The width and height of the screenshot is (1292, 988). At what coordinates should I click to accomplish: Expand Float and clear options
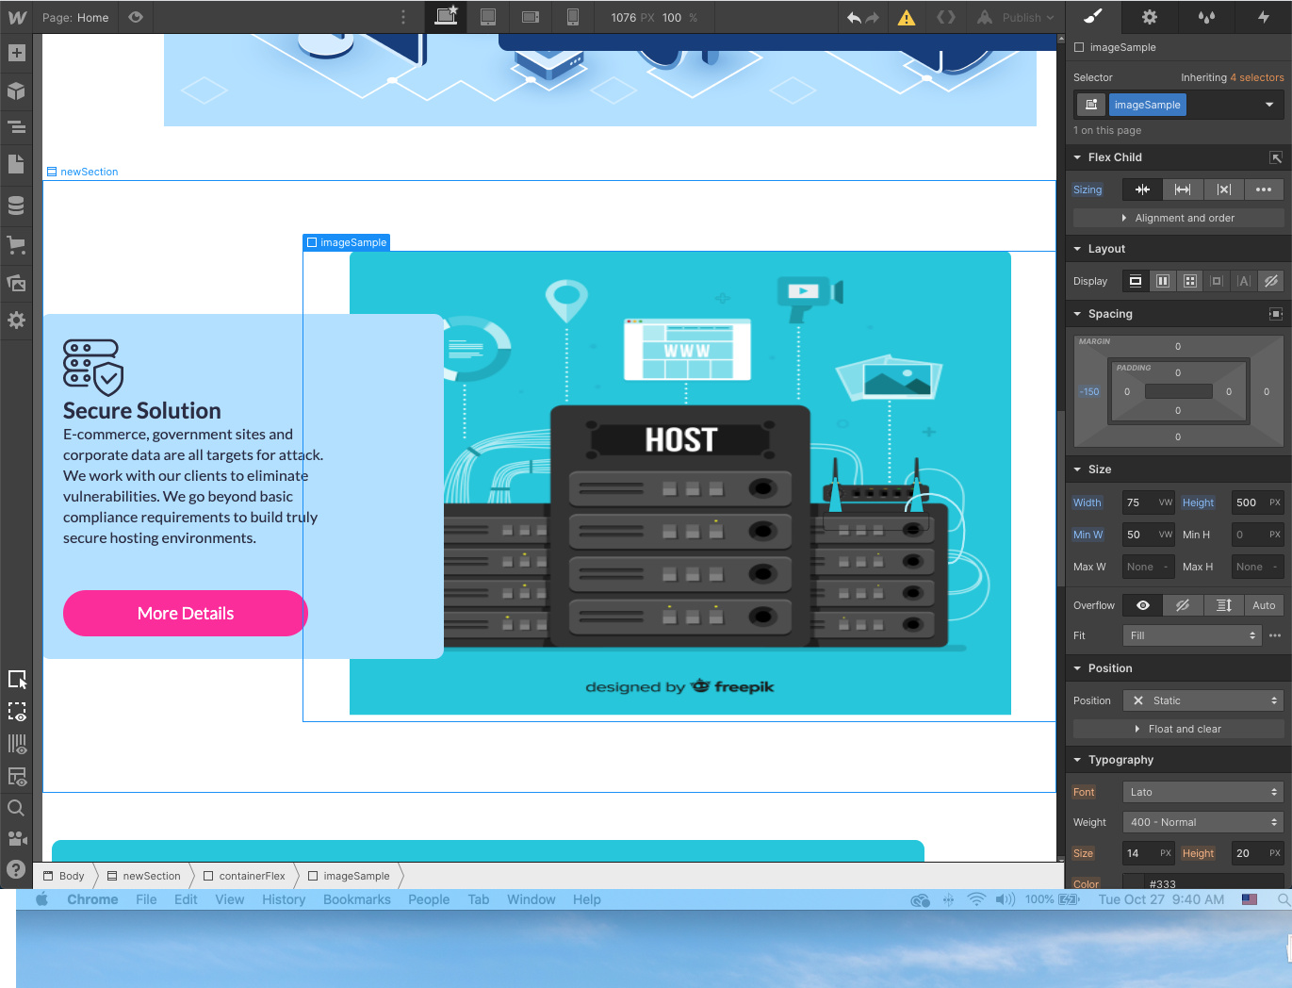1179,729
